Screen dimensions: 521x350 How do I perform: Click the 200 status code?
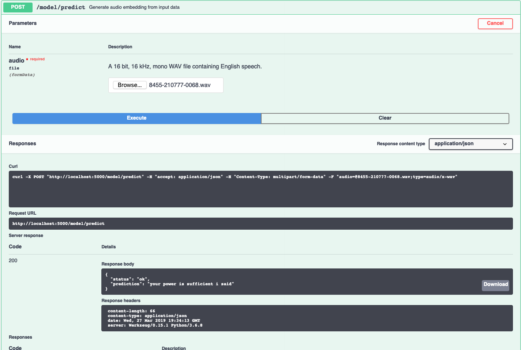click(13, 260)
